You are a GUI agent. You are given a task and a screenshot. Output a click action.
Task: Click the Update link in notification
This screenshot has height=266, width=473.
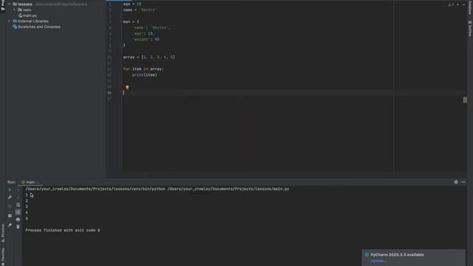[378, 261]
